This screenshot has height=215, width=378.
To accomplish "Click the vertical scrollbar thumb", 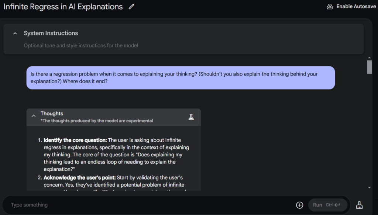I will pyautogui.click(x=369, y=67).
